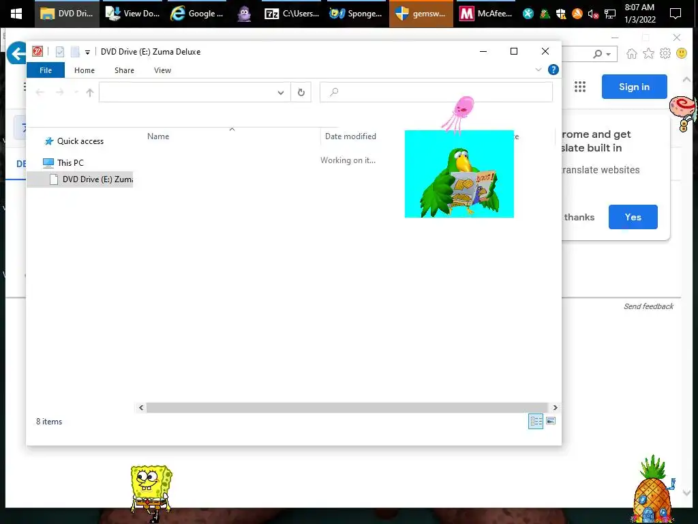This screenshot has width=698, height=524.
Task: Open the address bar history dropdown
Action: tap(280, 93)
